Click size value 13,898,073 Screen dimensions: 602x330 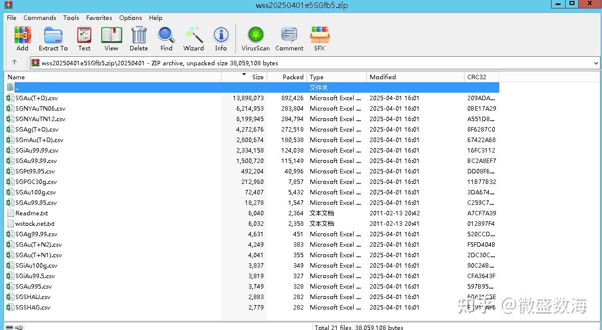pyautogui.click(x=248, y=98)
